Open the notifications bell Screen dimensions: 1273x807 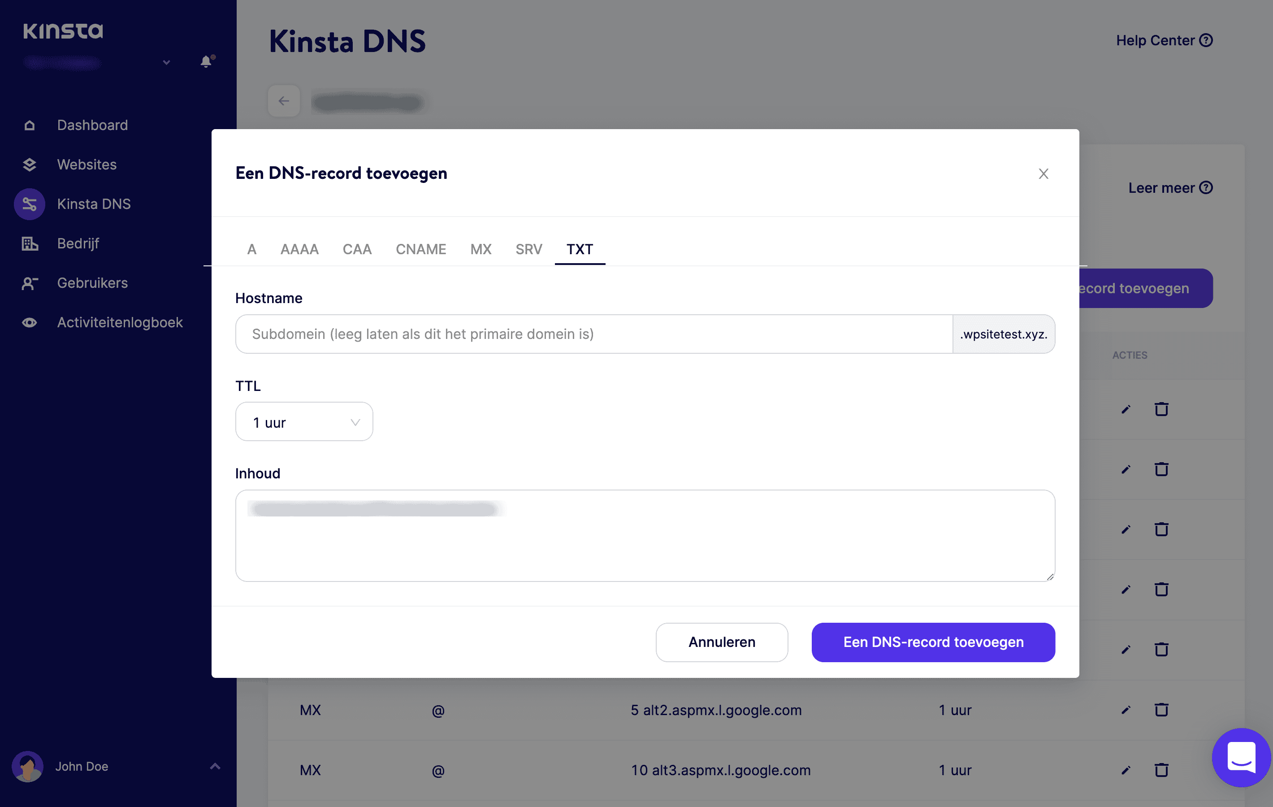(207, 61)
